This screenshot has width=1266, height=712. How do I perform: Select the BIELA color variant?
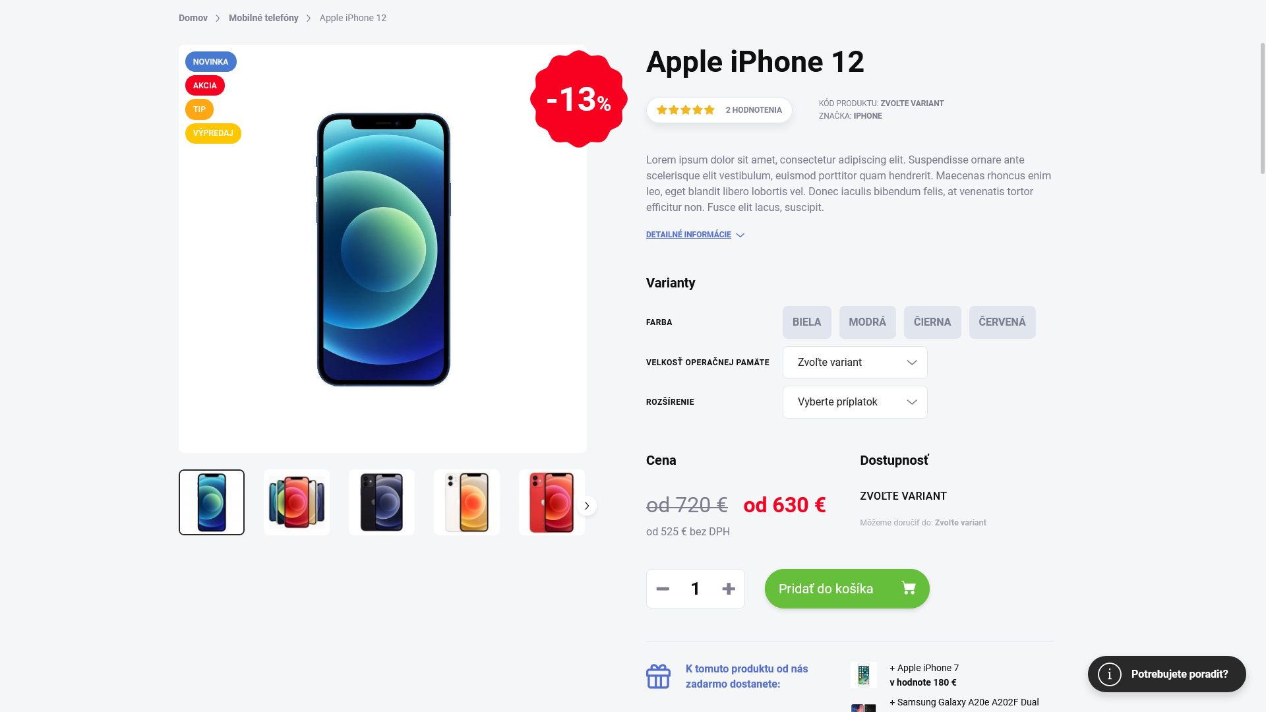(x=806, y=322)
